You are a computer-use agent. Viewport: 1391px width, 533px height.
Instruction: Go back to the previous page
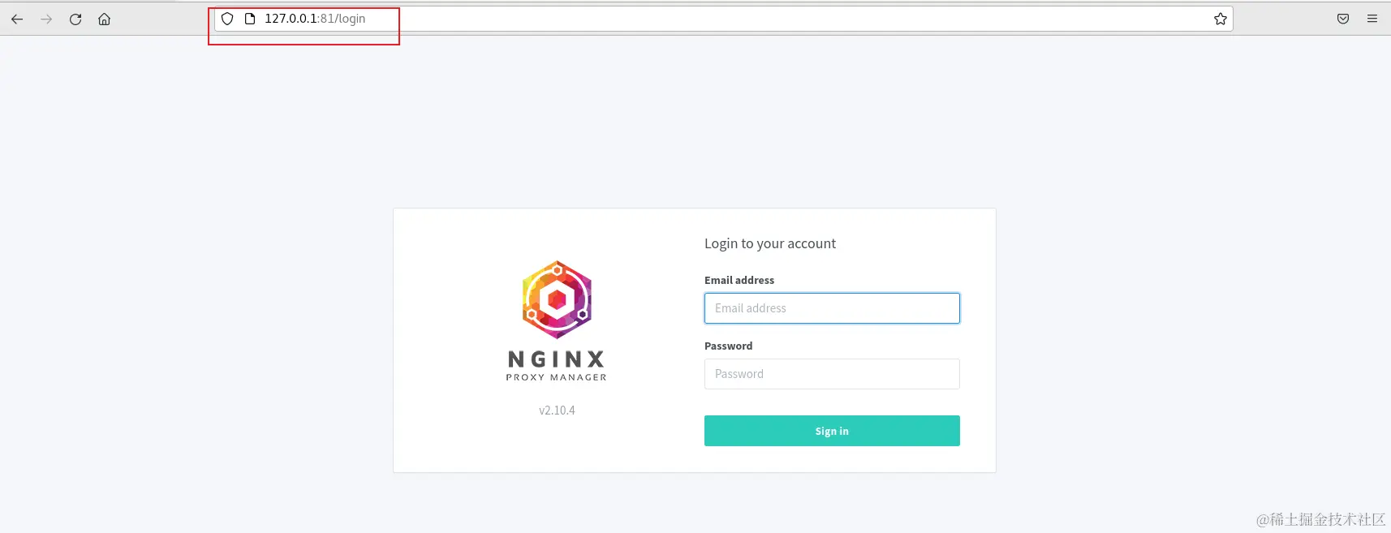click(x=17, y=19)
